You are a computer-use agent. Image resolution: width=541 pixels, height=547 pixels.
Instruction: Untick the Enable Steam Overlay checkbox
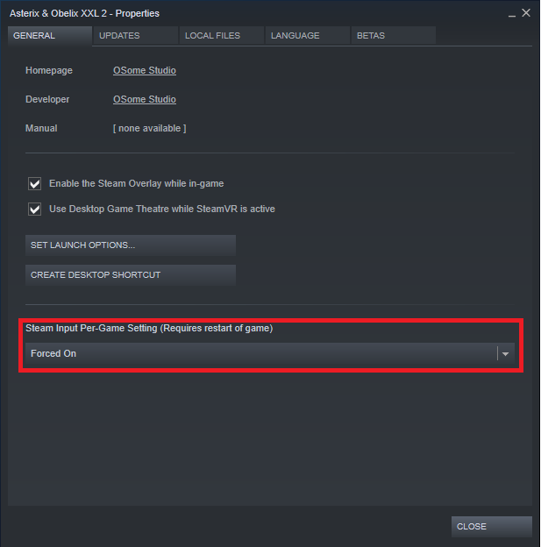(34, 183)
